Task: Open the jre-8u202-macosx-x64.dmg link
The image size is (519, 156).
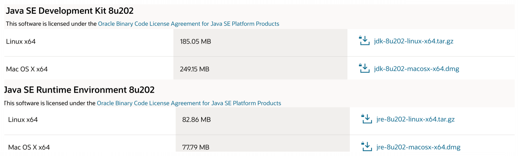Action: 418,147
